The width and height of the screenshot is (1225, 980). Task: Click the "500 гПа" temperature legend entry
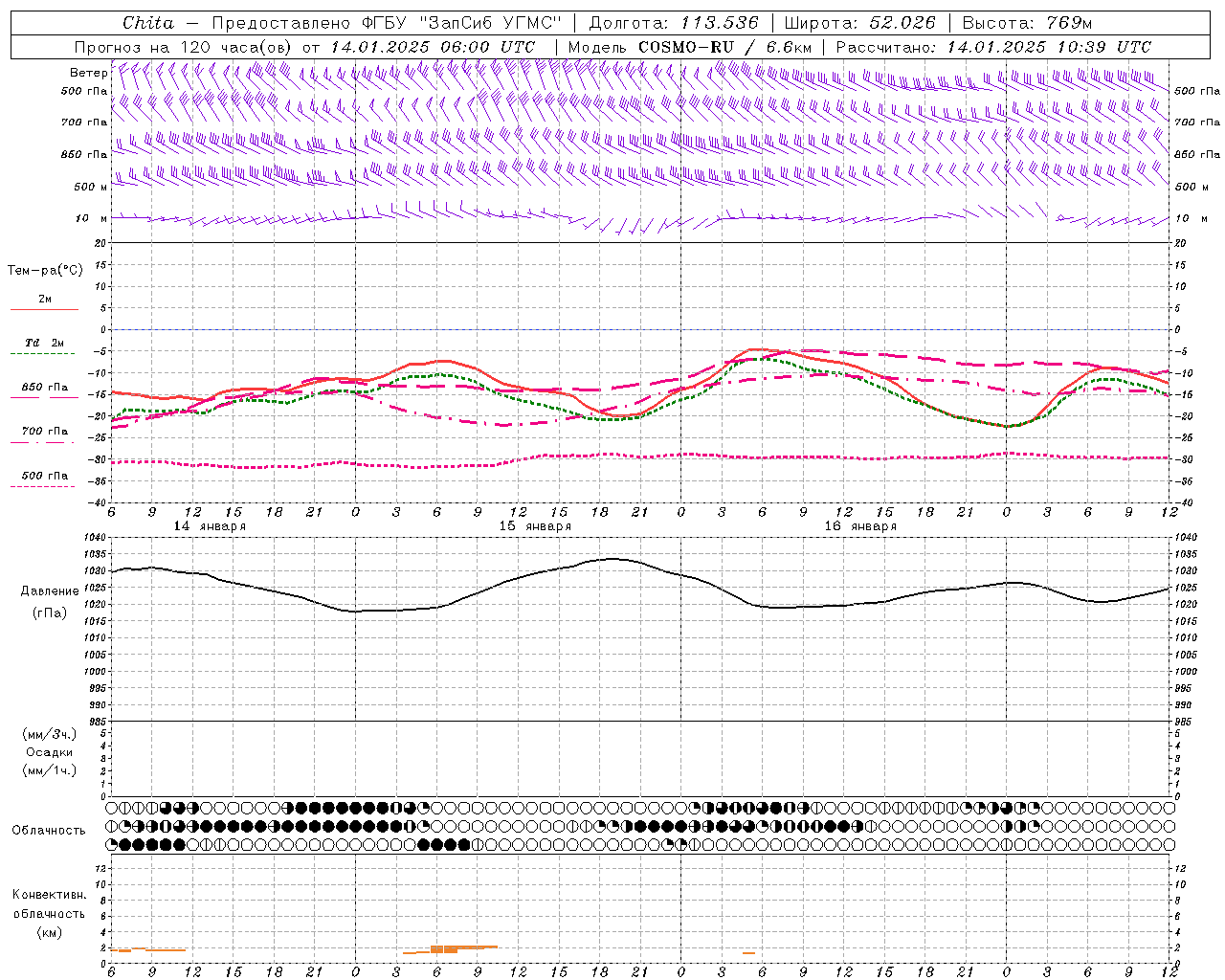point(45,476)
